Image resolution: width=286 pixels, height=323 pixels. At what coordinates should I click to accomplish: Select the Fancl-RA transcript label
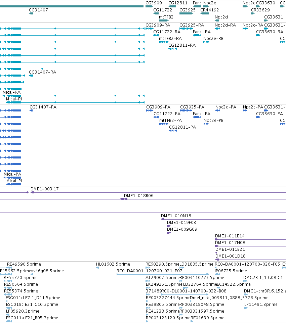[202, 32]
